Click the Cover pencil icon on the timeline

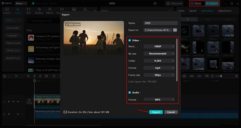pyautogui.click(x=29, y=101)
